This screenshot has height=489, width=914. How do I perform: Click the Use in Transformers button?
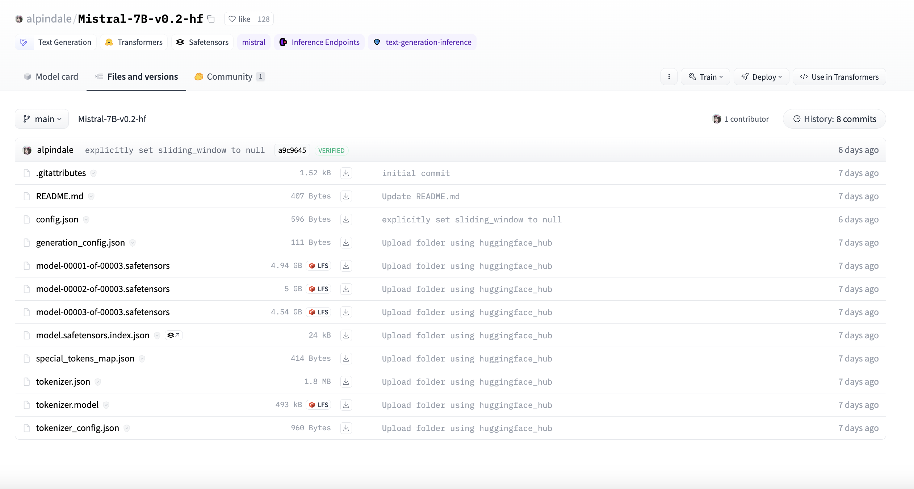[839, 76]
